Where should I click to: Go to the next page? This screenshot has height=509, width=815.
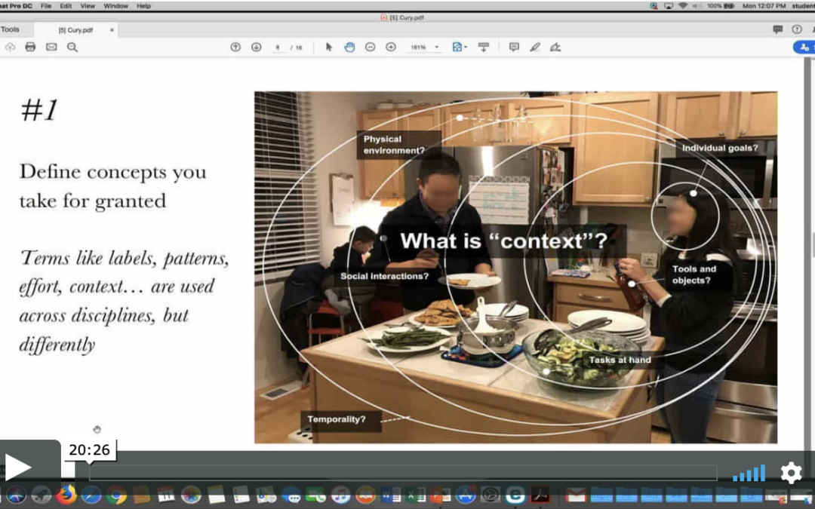[x=257, y=48]
